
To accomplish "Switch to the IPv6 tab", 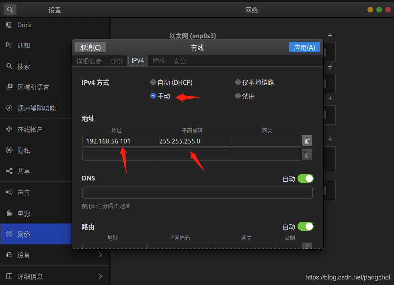I will pyautogui.click(x=158, y=61).
